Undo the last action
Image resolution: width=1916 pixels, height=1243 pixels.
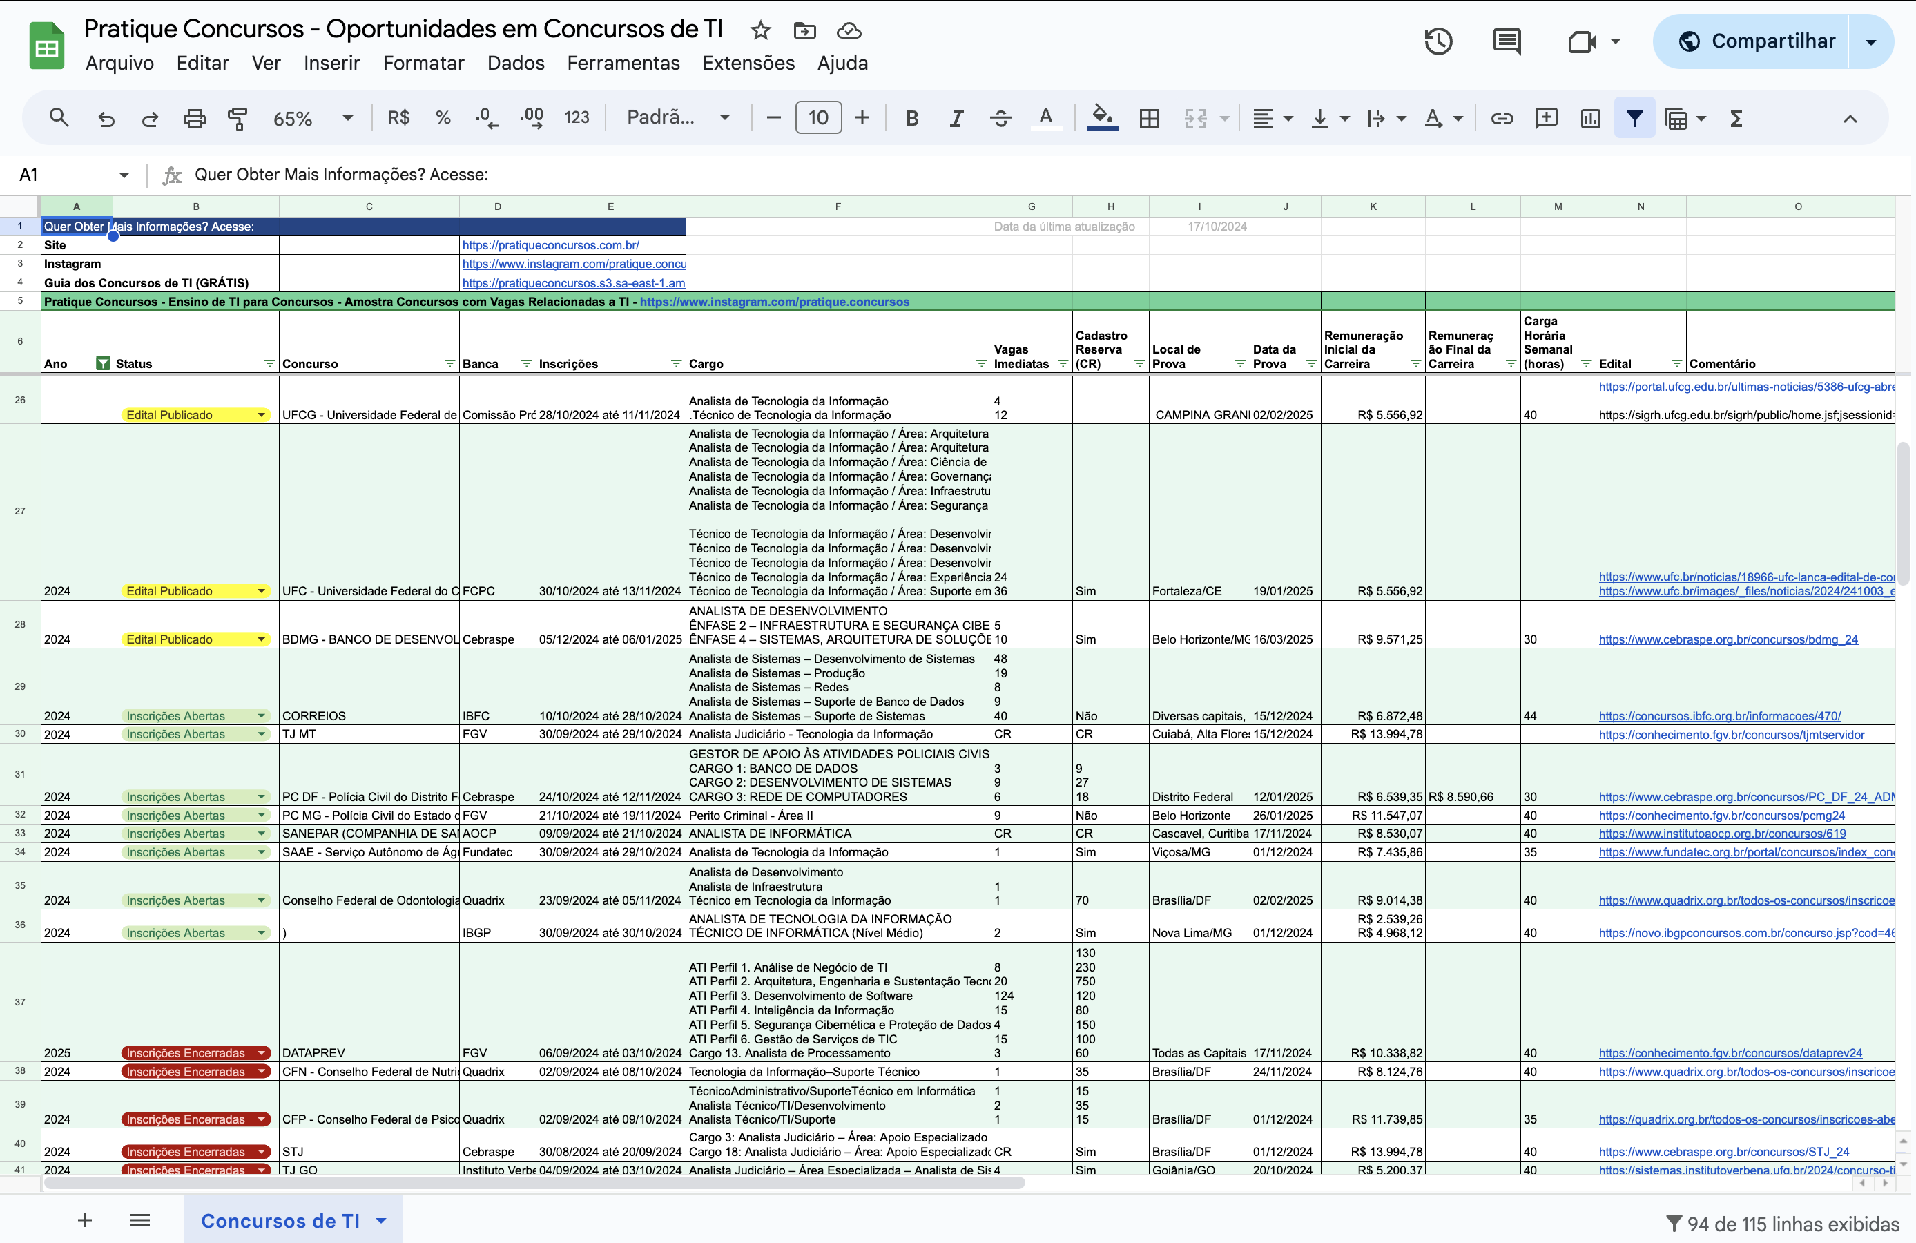106,118
